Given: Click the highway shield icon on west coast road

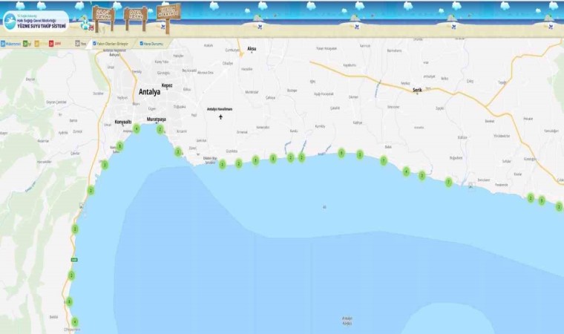Looking at the screenshot, I should point(74,259).
